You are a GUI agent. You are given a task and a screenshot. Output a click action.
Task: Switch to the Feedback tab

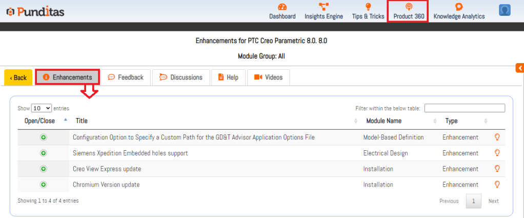click(126, 77)
